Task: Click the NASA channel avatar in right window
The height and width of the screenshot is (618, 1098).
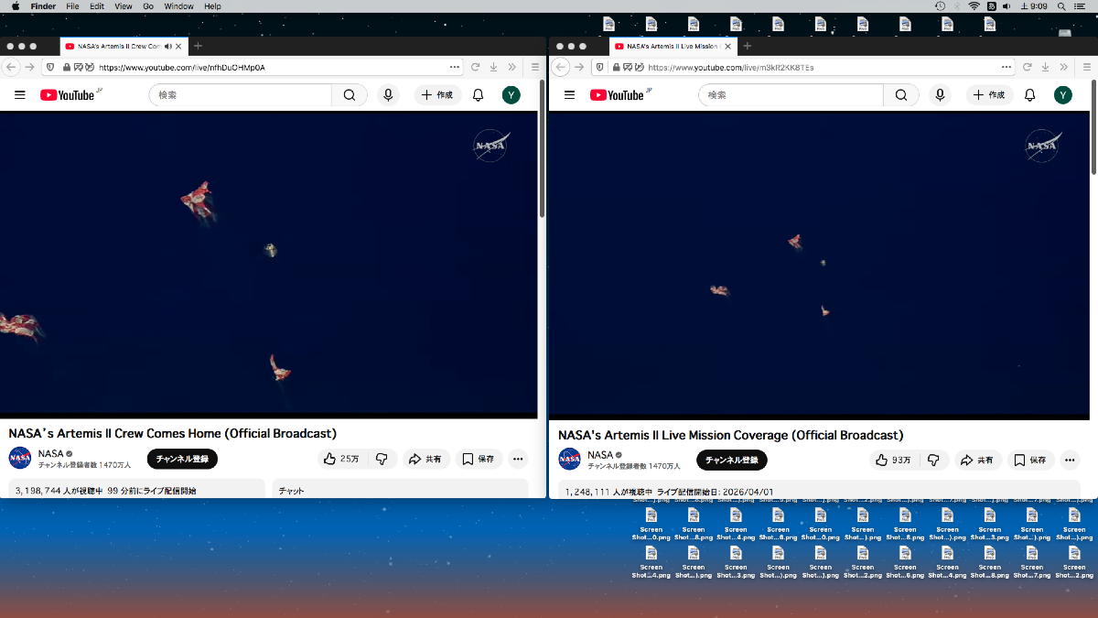Action: [570, 459]
